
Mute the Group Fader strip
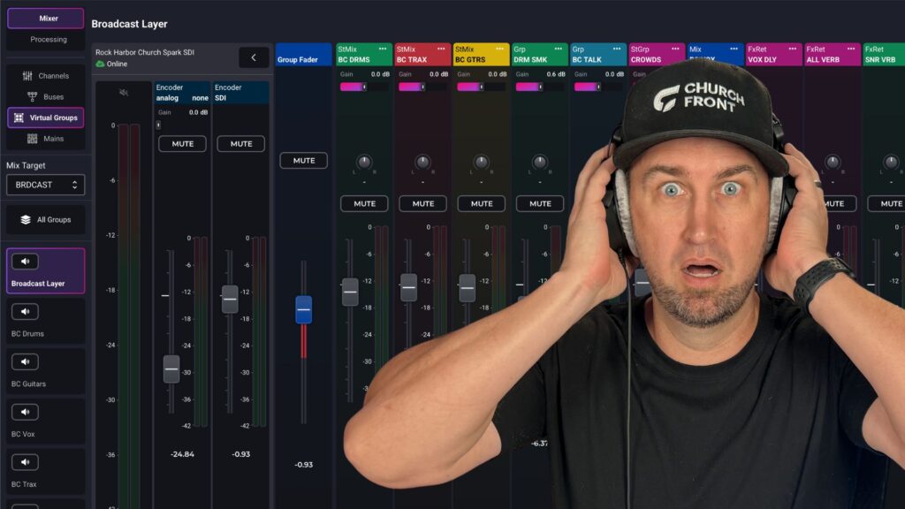pos(303,161)
